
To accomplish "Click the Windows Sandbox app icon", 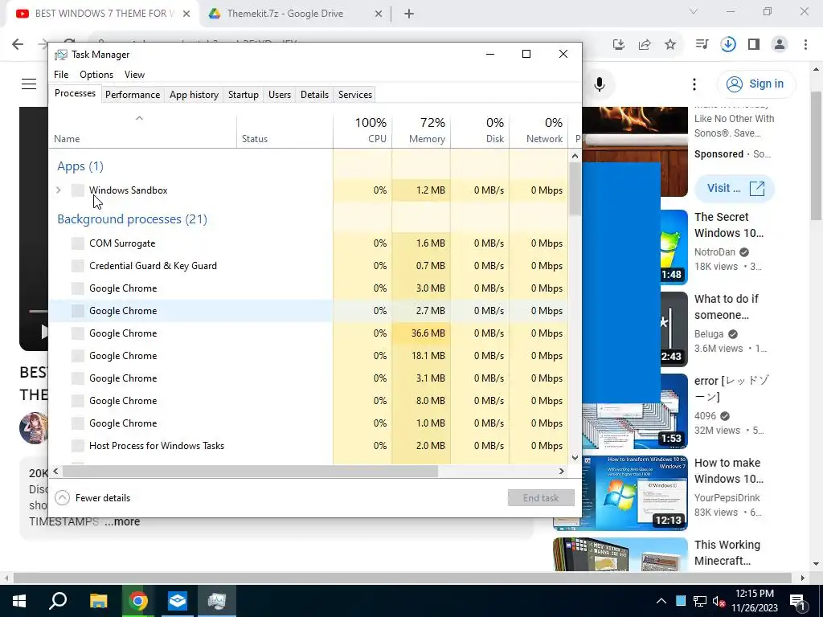I will 78,190.
